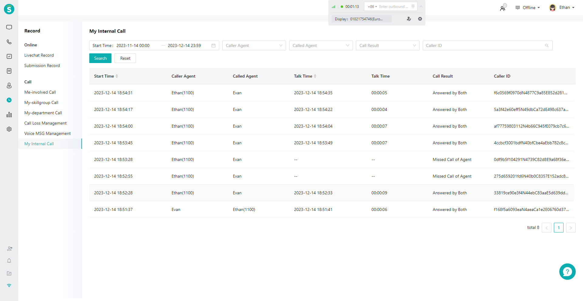The width and height of the screenshot is (583, 301).
Task: Click the wifi network status icon
Action: pos(9,286)
